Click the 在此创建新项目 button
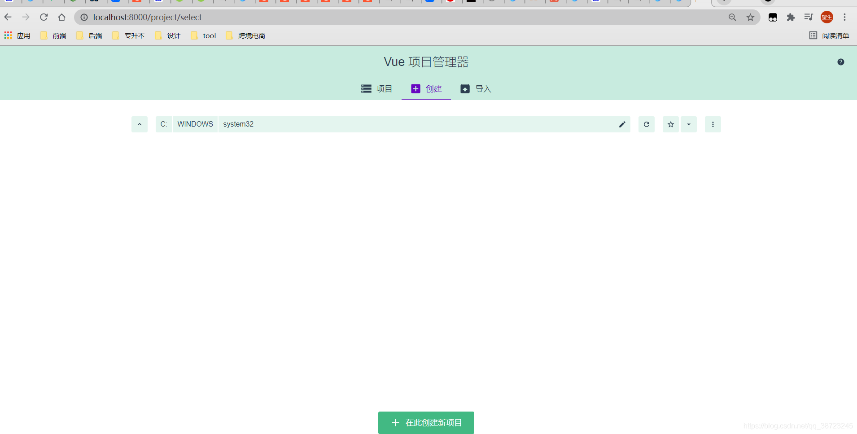Image resolution: width=857 pixels, height=434 pixels. tap(426, 423)
